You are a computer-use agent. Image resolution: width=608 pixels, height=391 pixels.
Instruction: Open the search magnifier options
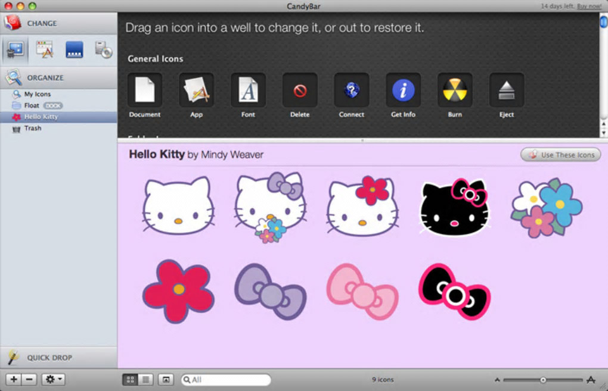pos(187,380)
